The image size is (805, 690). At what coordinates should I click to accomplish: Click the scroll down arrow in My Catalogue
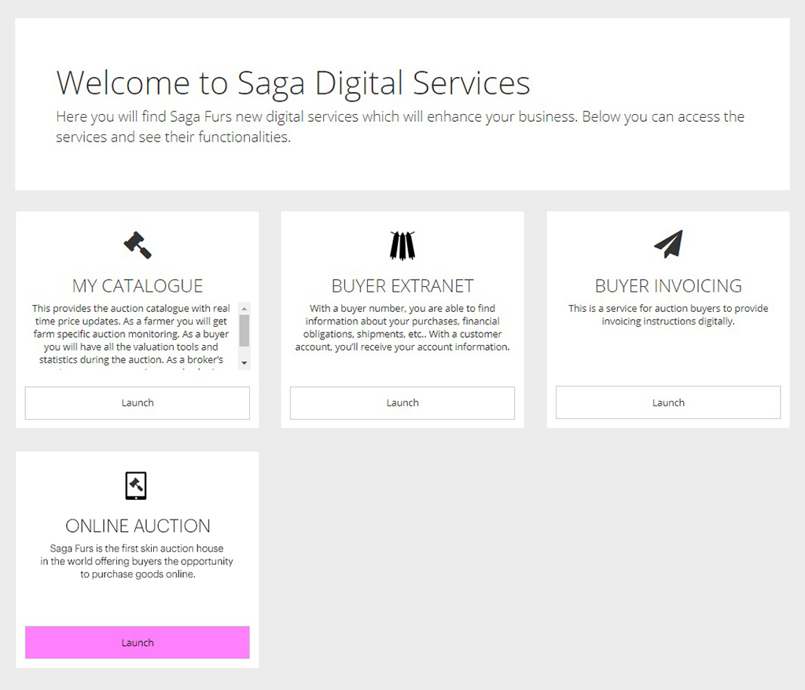point(244,362)
